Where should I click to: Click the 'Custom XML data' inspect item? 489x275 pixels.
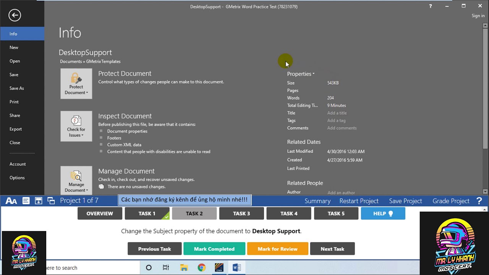coord(124,145)
